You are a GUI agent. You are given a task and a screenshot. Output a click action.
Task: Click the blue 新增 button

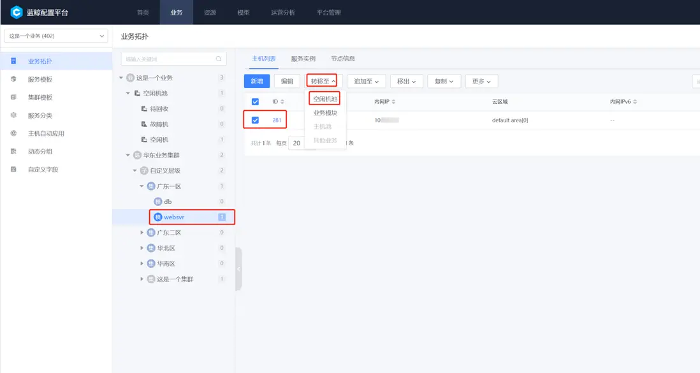point(257,82)
